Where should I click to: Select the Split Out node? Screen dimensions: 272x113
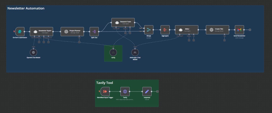point(94,32)
